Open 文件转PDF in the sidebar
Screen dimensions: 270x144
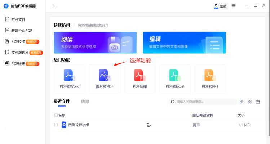[20, 53]
